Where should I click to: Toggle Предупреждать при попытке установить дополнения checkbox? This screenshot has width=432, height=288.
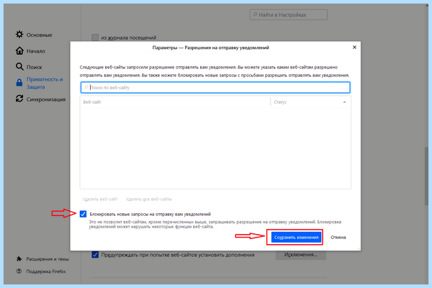95,254
